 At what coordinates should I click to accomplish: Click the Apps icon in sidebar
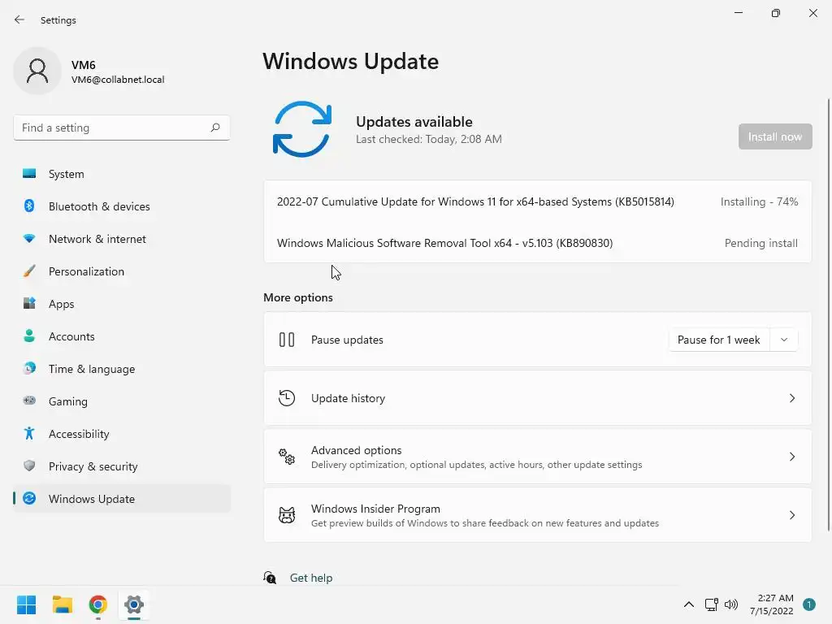[x=29, y=304]
